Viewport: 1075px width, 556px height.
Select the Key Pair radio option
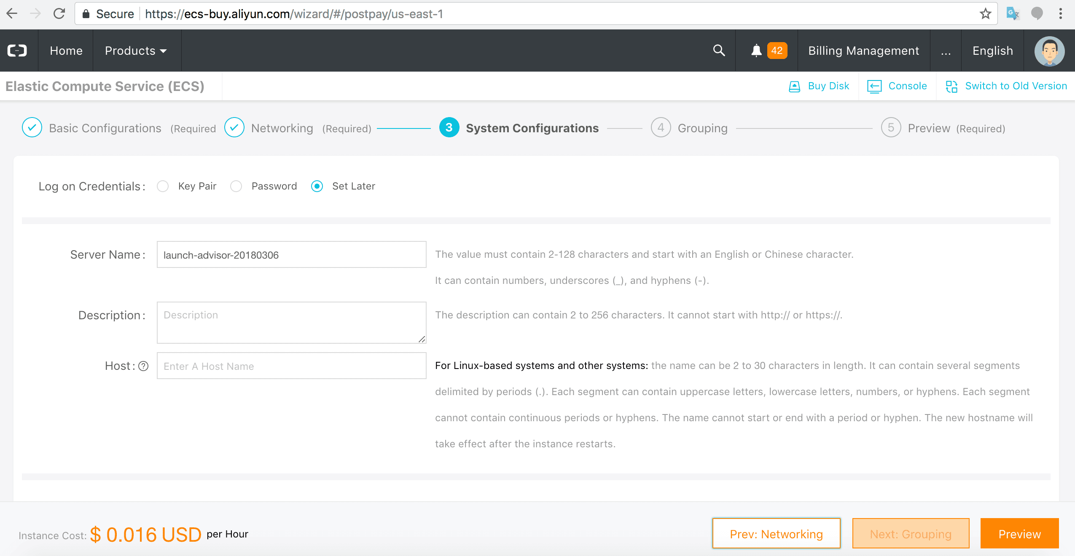click(x=163, y=186)
